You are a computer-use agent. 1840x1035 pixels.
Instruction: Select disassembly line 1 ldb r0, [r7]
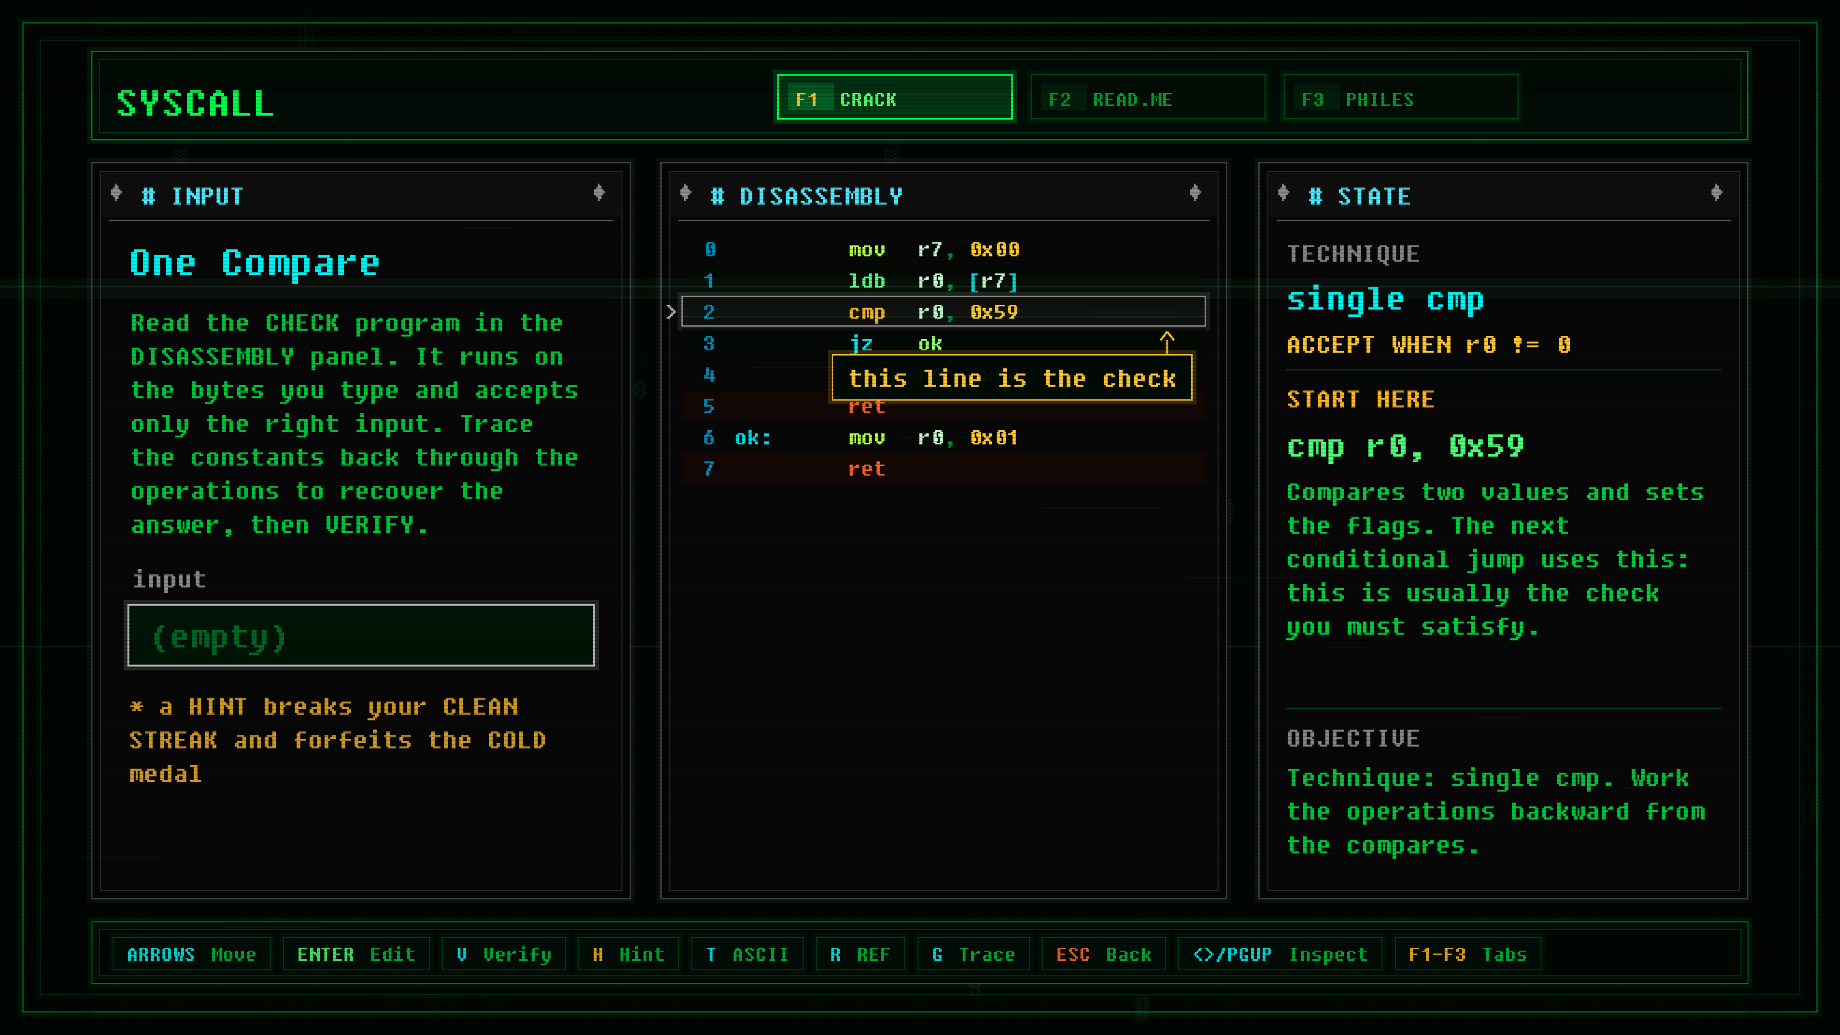pyautogui.click(x=943, y=281)
